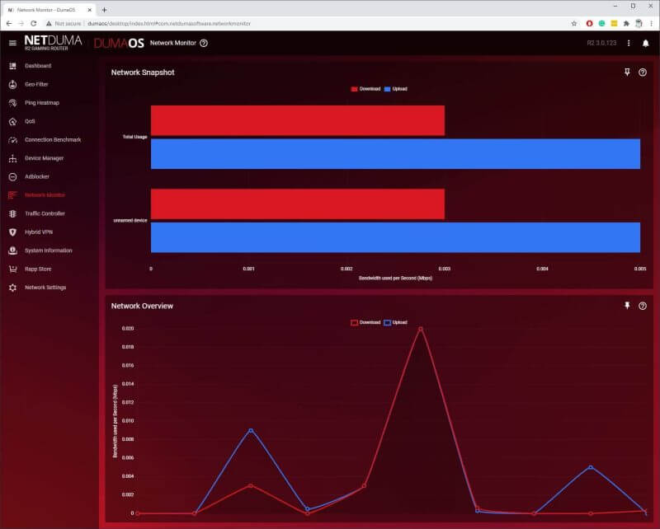The height and width of the screenshot is (529, 660).
Task: Click the download peak point at 0.020
Action: [x=421, y=329]
